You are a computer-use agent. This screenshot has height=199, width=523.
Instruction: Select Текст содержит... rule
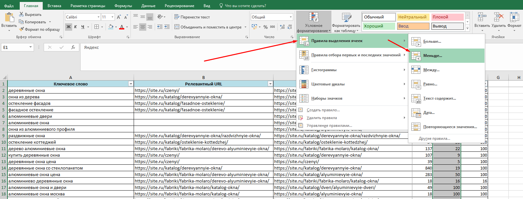point(447,98)
